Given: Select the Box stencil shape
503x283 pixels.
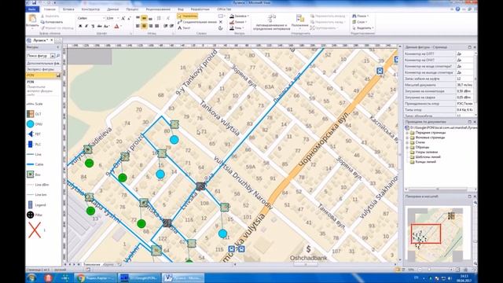Looking at the screenshot, I should (31, 175).
